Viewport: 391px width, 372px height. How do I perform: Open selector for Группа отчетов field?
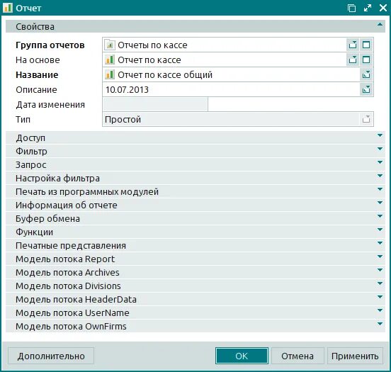pyautogui.click(x=353, y=45)
